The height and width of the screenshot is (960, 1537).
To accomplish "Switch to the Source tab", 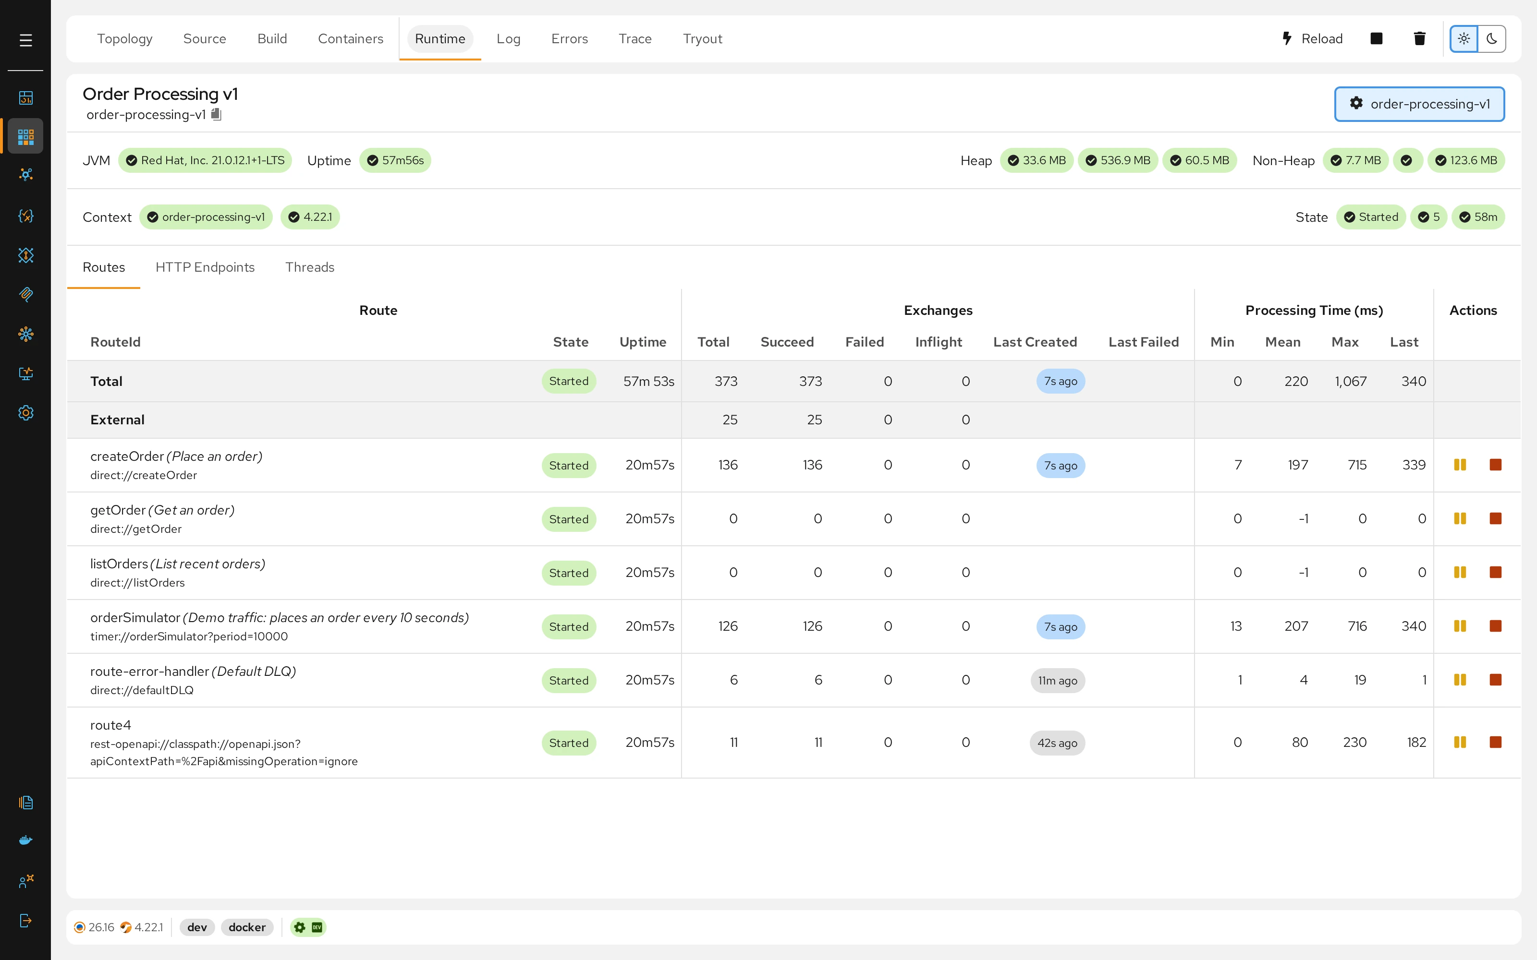I will [205, 39].
